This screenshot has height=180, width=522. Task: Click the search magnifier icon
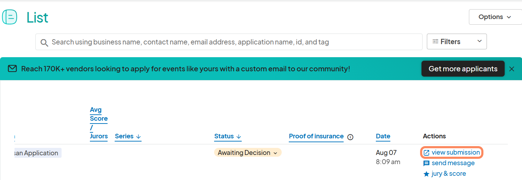click(x=44, y=43)
